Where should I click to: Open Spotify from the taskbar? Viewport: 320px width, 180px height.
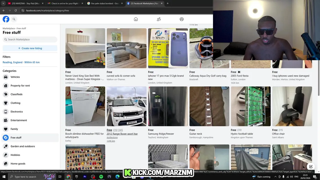pyautogui.click(x=101, y=177)
